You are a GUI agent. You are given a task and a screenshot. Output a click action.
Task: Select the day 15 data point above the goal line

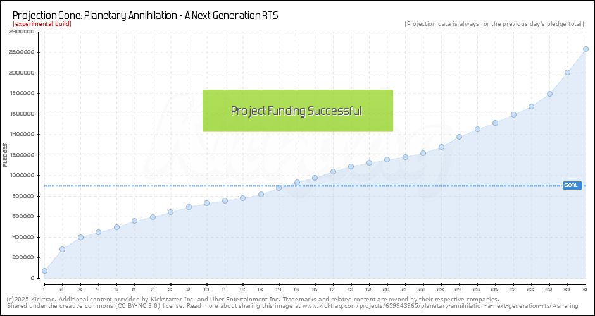(x=297, y=183)
